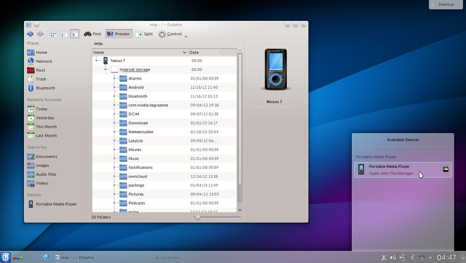
Task: Expand the Android folder
Action: 114,87
